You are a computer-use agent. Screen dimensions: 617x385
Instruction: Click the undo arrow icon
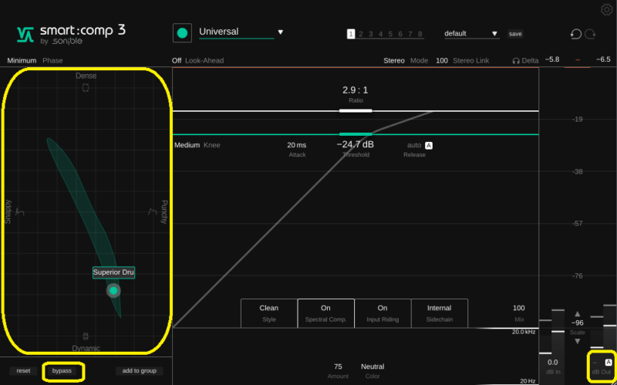pos(575,34)
